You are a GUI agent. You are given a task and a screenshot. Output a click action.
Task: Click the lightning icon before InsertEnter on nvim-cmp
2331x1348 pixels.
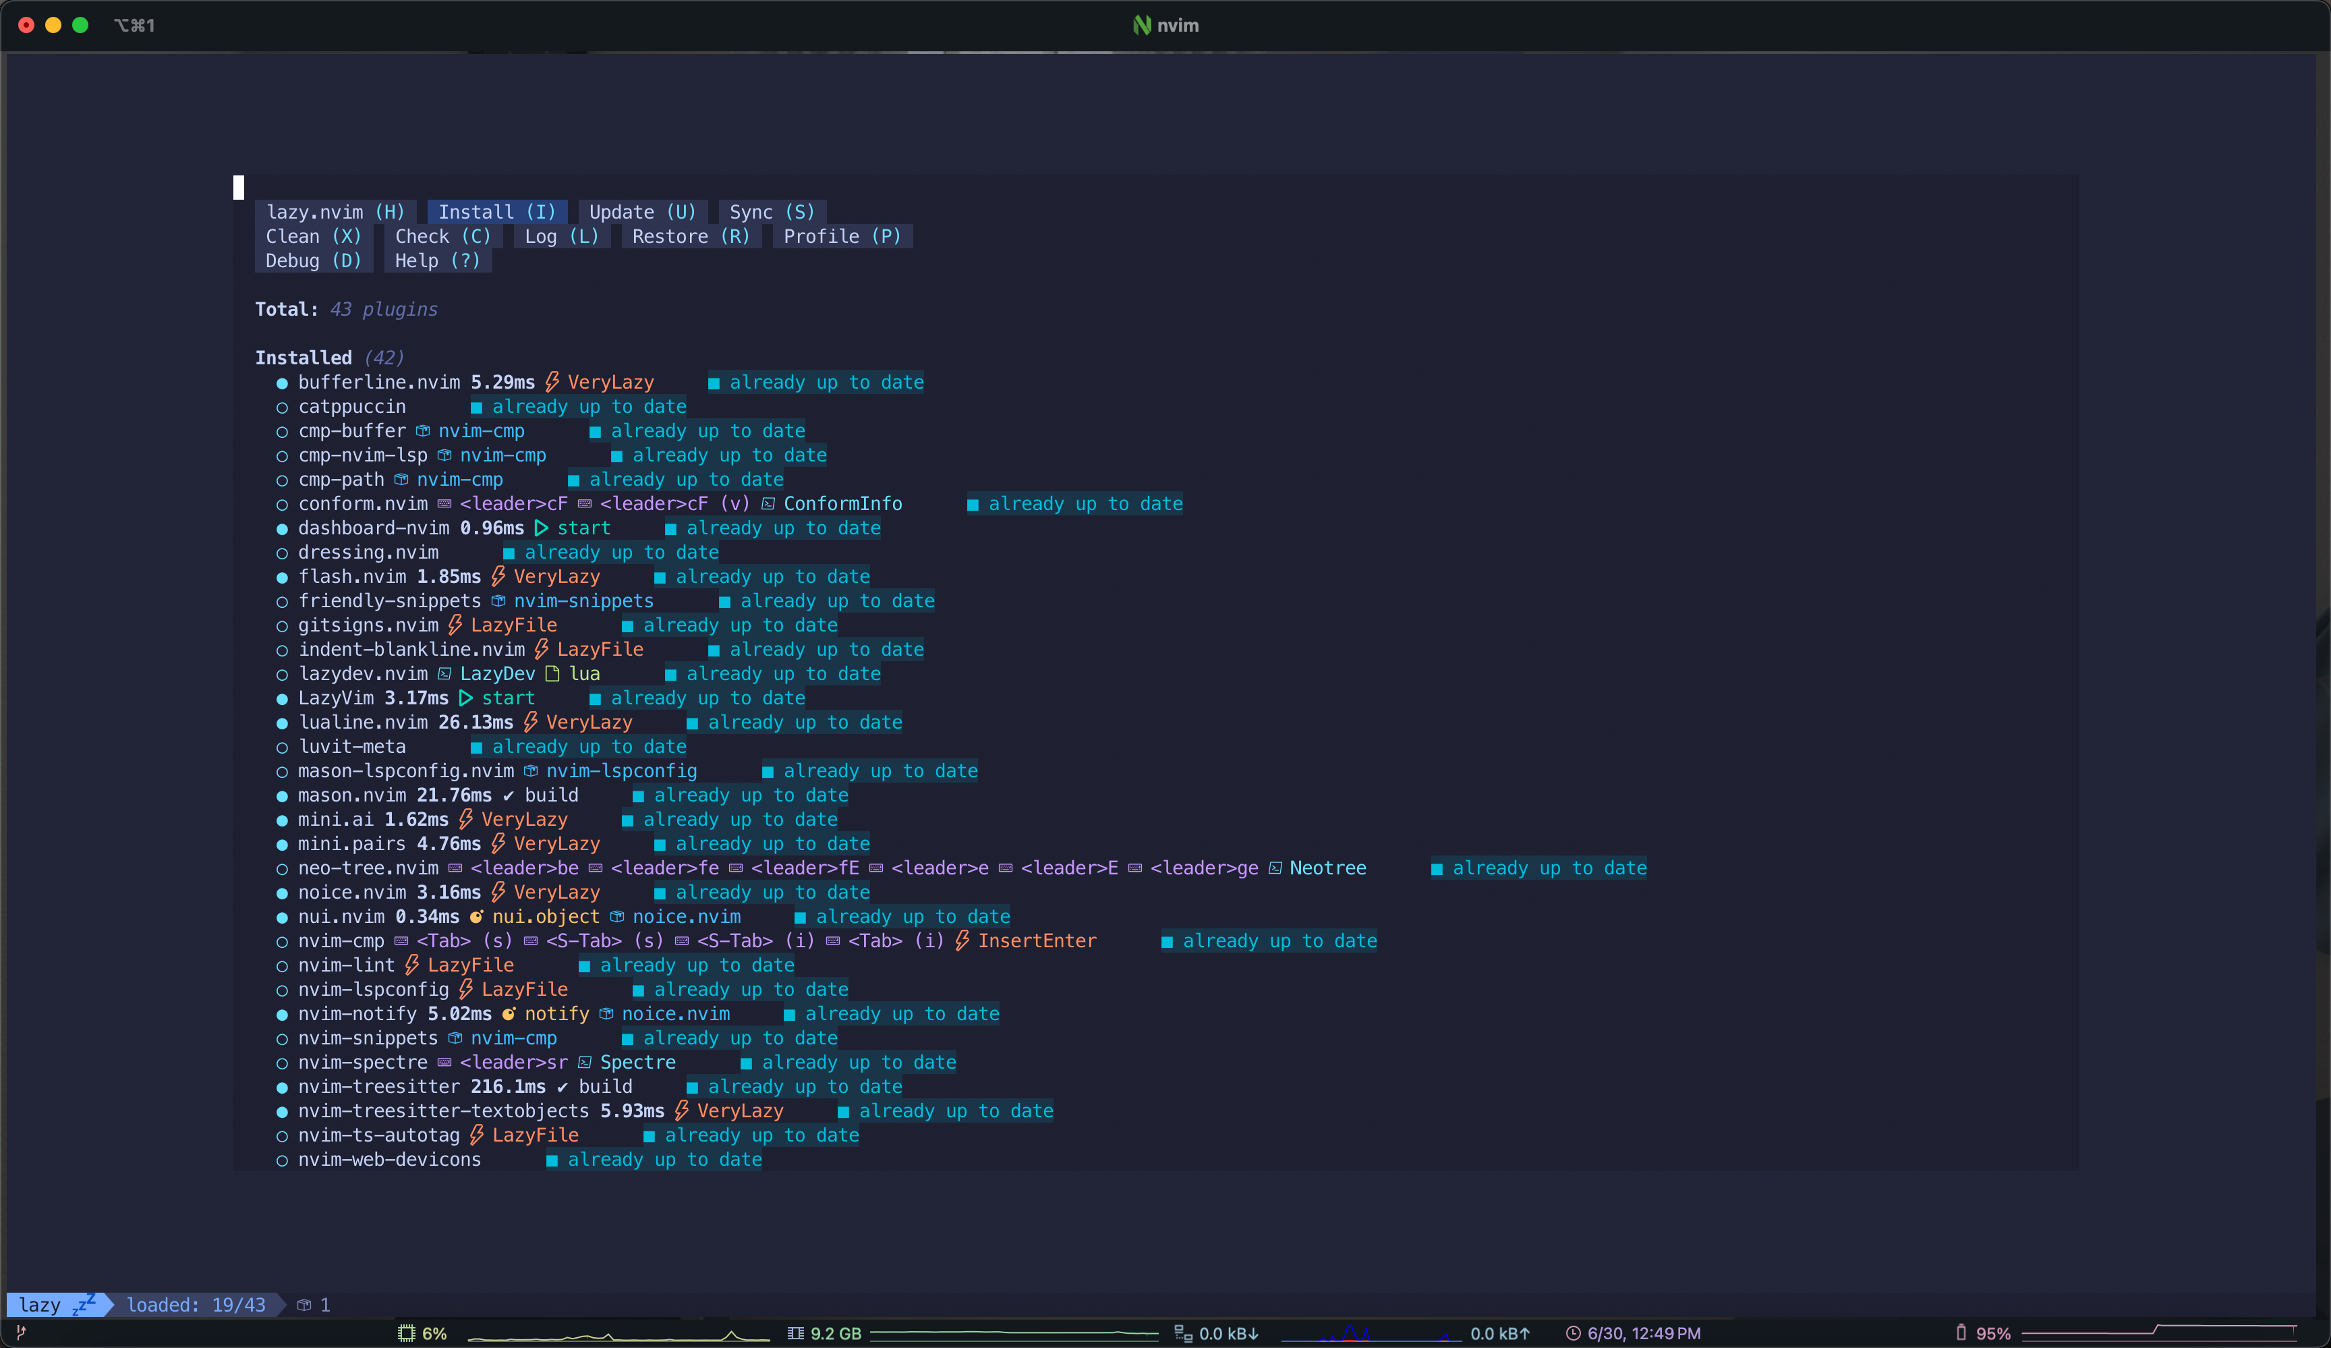[x=962, y=941]
